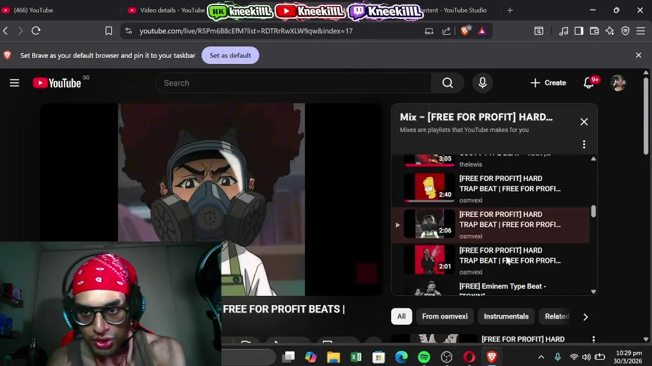The height and width of the screenshot is (366, 652).
Task: Open the mix playlist three-dot options
Action: click(x=584, y=145)
